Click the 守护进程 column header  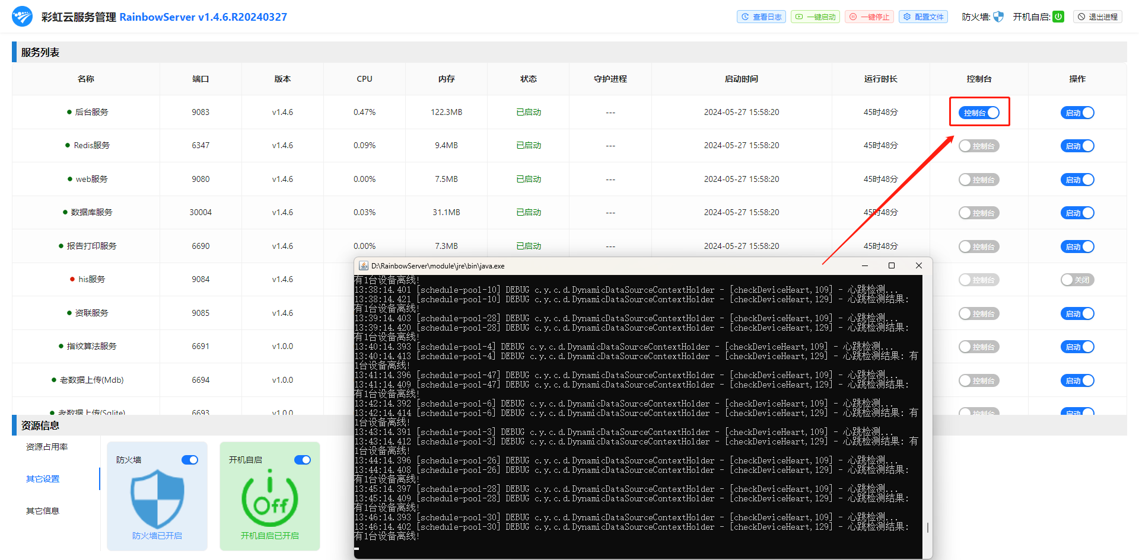click(x=610, y=79)
